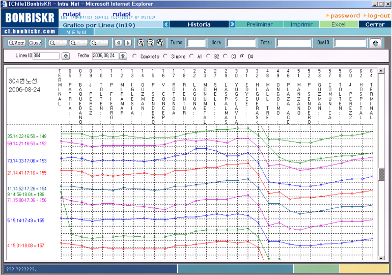Click the Fecha field showing 2006.08.24
This screenshot has width=392, height=275.
point(106,56)
